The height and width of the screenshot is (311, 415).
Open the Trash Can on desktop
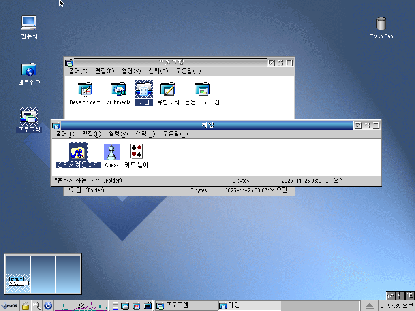pos(381,24)
